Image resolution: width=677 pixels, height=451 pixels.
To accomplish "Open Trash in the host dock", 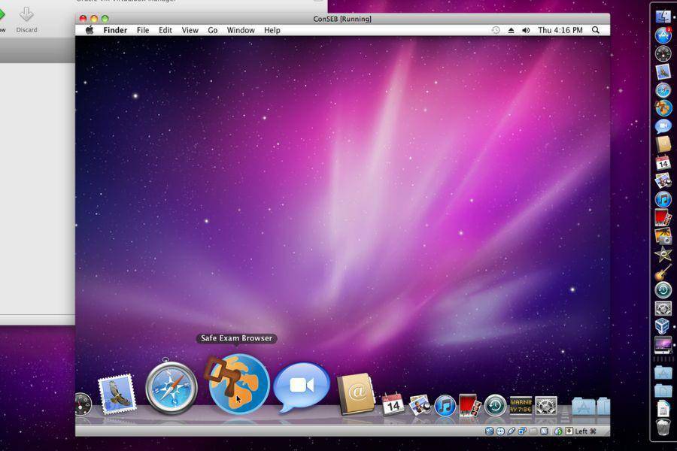I will (663, 427).
